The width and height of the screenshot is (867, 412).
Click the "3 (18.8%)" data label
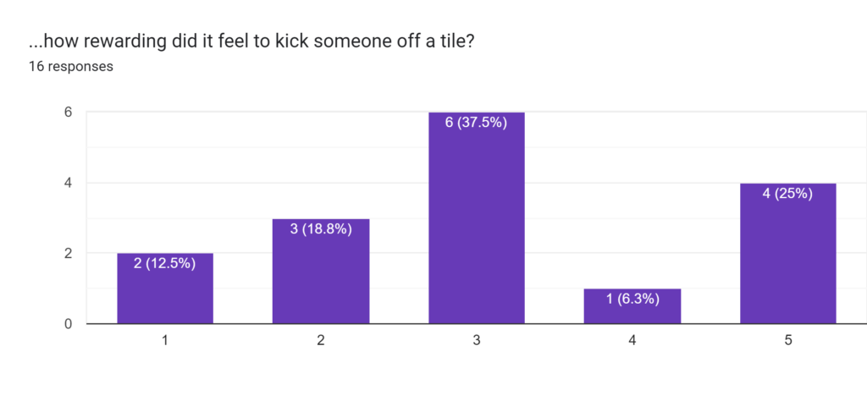pyautogui.click(x=321, y=228)
